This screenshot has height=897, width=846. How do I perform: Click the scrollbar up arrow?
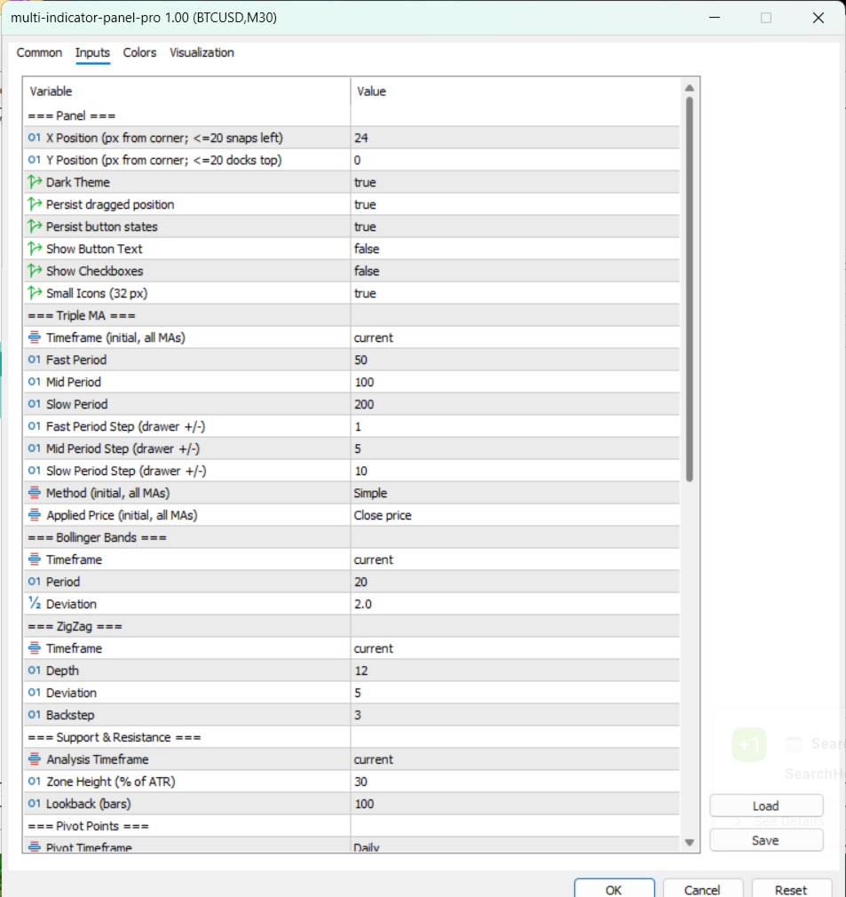click(690, 88)
